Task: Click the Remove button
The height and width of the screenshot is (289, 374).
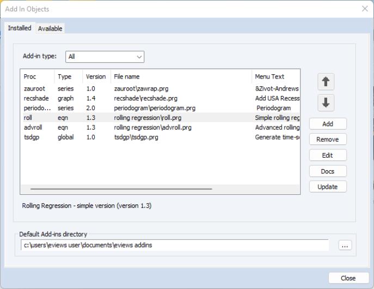Action: pyautogui.click(x=328, y=140)
